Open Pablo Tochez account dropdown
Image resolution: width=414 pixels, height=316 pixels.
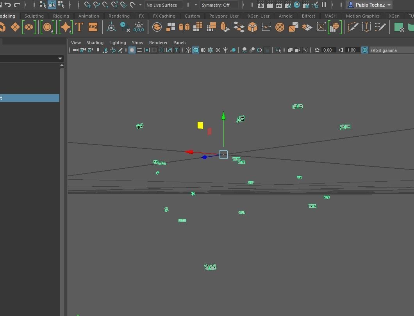(x=369, y=5)
